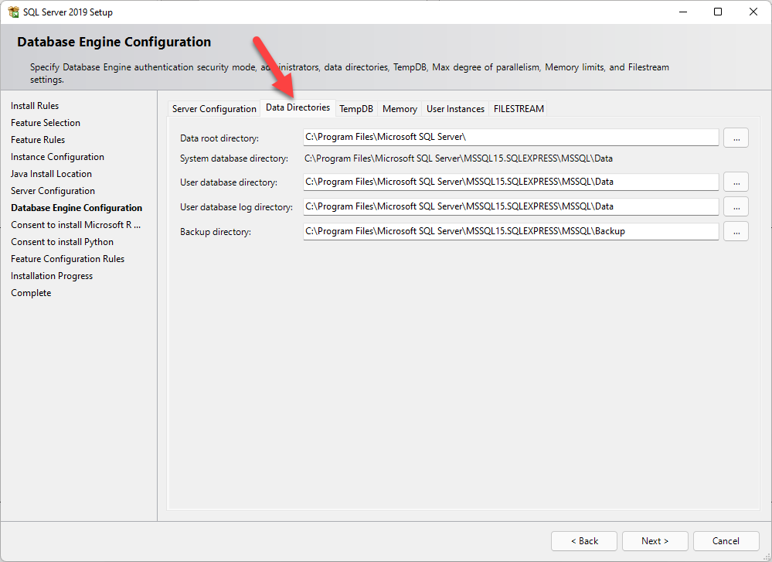Go back with the Back button

coord(584,541)
